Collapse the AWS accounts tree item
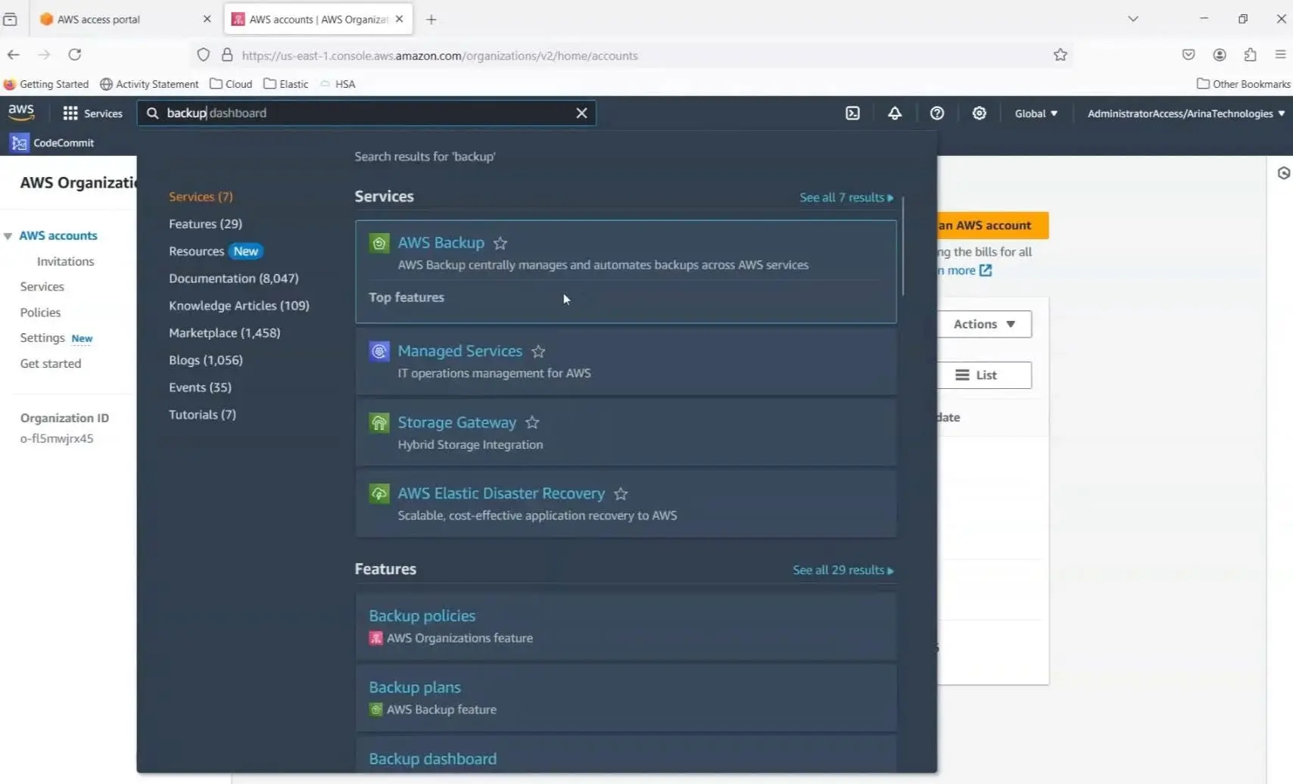Viewport: 1293px width, 784px height. click(8, 236)
